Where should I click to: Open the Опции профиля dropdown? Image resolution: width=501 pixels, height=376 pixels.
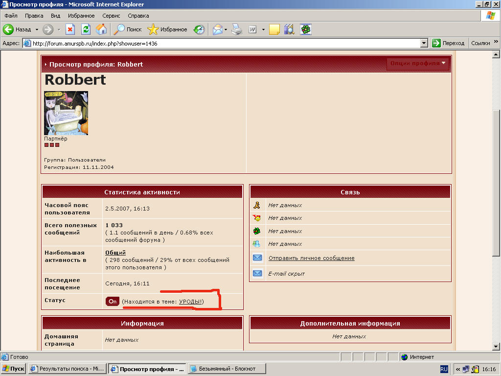[418, 64]
